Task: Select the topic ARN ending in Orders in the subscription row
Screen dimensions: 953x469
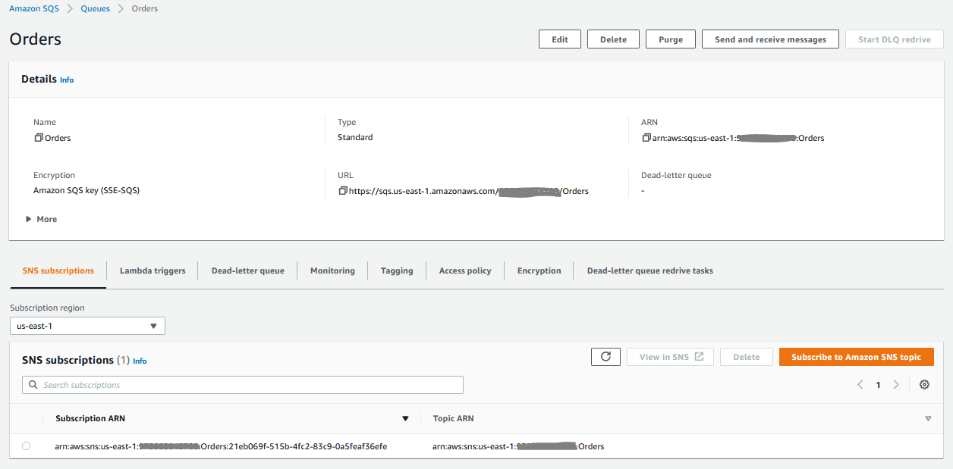Action: [518, 446]
